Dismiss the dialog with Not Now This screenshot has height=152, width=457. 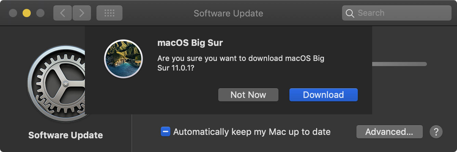pos(248,95)
